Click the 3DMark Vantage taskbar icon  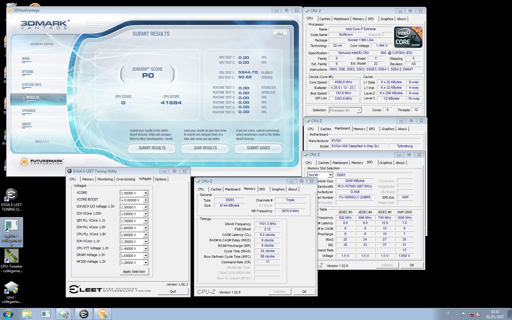coord(103,314)
